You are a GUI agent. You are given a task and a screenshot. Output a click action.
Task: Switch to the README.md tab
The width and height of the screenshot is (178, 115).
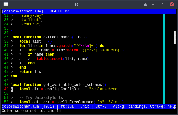coord(59,11)
